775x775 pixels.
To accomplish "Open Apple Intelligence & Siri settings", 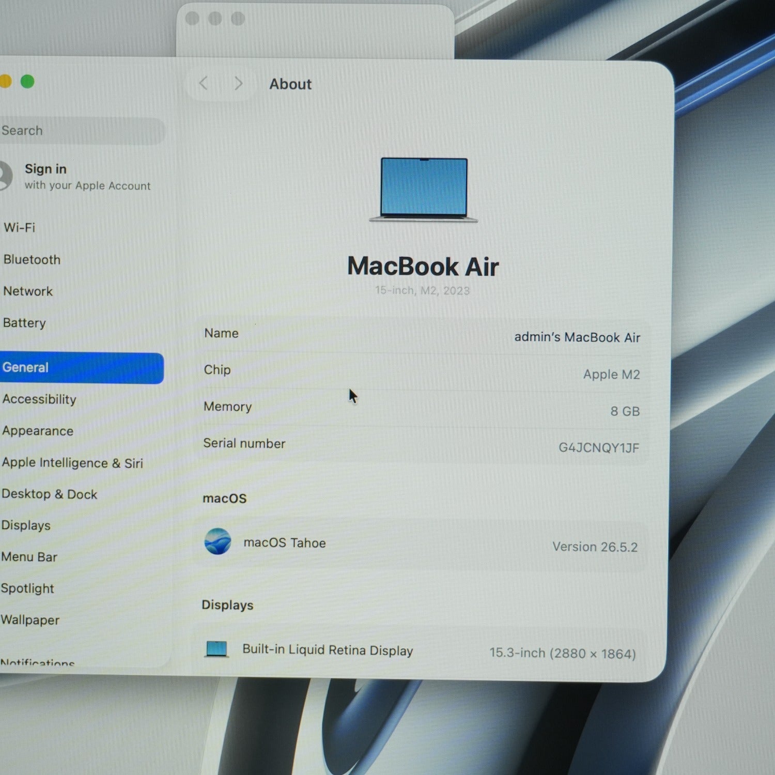I will (x=72, y=463).
